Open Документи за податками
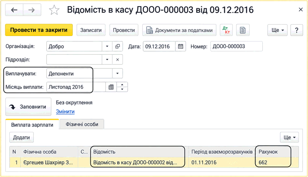 179,30
